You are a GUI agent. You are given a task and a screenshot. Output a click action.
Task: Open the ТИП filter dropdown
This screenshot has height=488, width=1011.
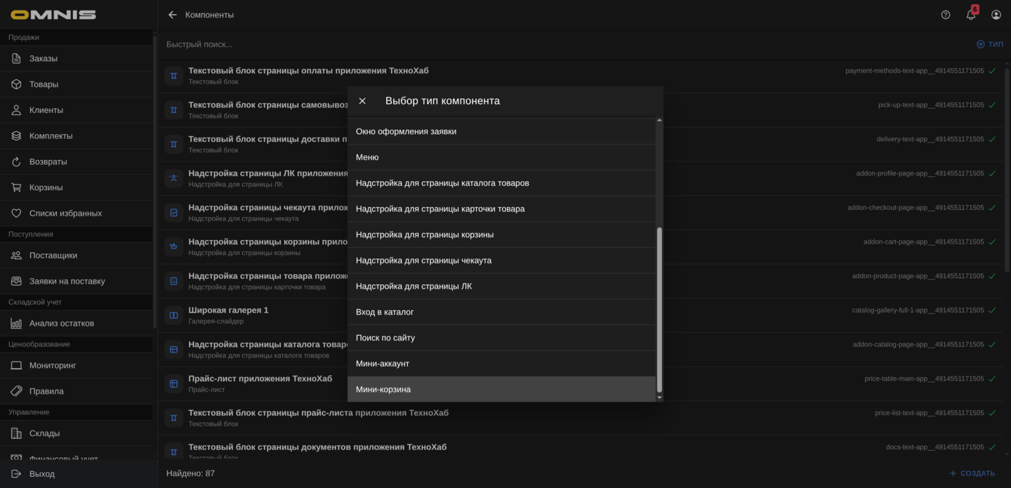pos(990,44)
